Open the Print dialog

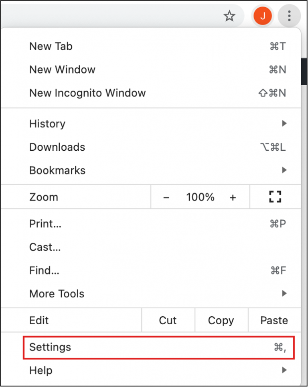pyautogui.click(x=45, y=224)
